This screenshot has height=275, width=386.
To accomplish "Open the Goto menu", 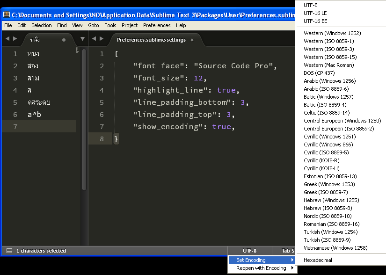I will 94,25.
